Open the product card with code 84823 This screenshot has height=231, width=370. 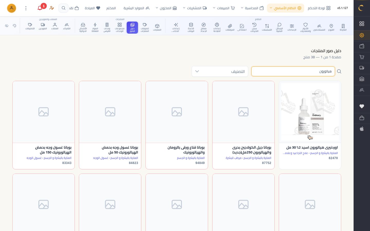pyautogui.click(x=110, y=125)
